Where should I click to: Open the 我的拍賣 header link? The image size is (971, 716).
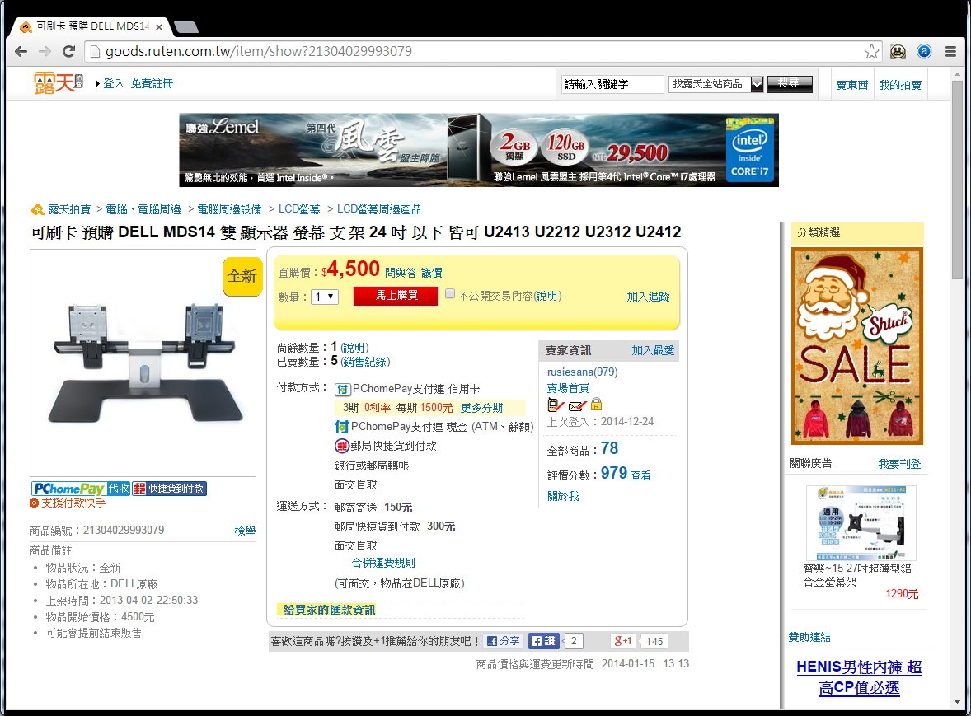(900, 85)
